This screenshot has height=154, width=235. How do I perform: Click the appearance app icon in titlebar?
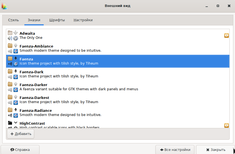(5, 6)
